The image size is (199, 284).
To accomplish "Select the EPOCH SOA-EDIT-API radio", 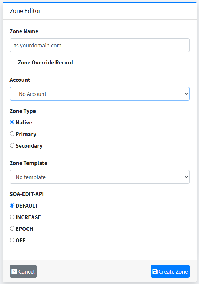I will 12,229.
